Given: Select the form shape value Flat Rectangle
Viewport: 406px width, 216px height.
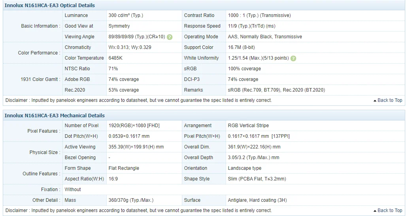Looking at the screenshot, I should pos(124,168).
